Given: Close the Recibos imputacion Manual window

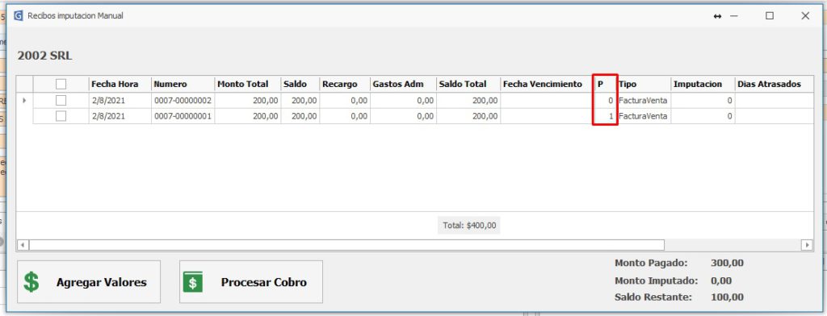Looking at the screenshot, I should click(x=805, y=16).
